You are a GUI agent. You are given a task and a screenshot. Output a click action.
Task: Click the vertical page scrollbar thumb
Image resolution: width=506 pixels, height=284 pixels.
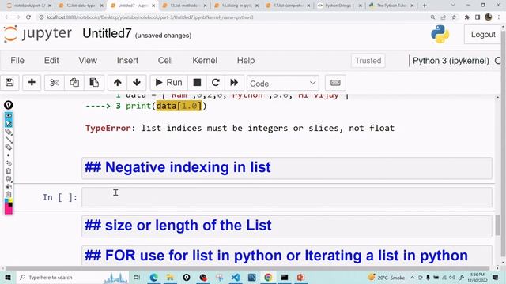(x=497, y=225)
